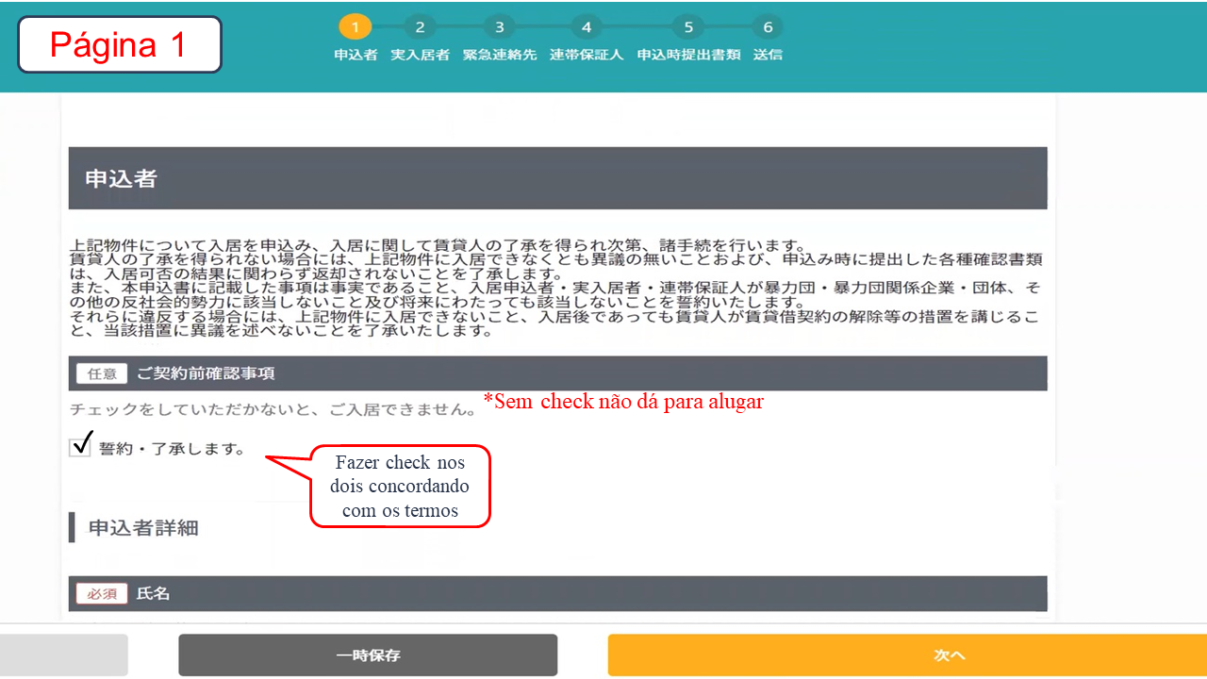Click the step 2 circle in progress bar

(x=420, y=27)
